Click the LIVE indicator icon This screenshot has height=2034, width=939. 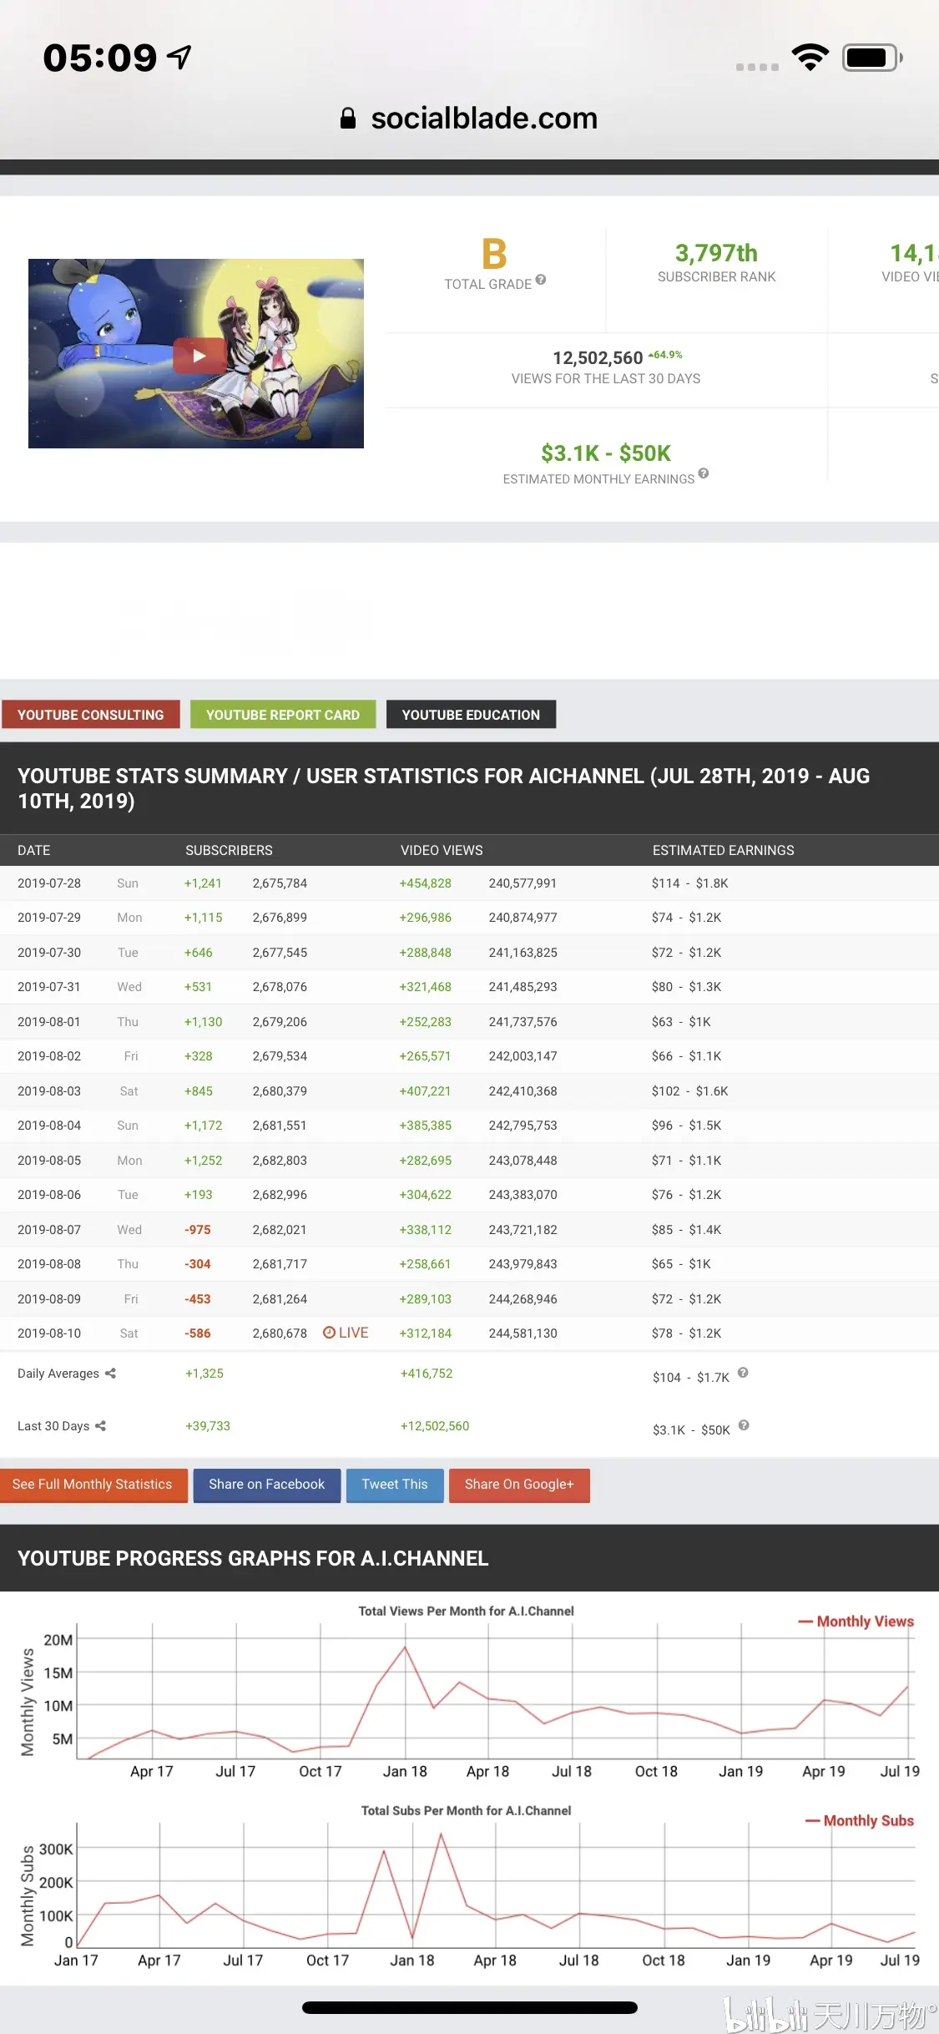pyautogui.click(x=329, y=1332)
